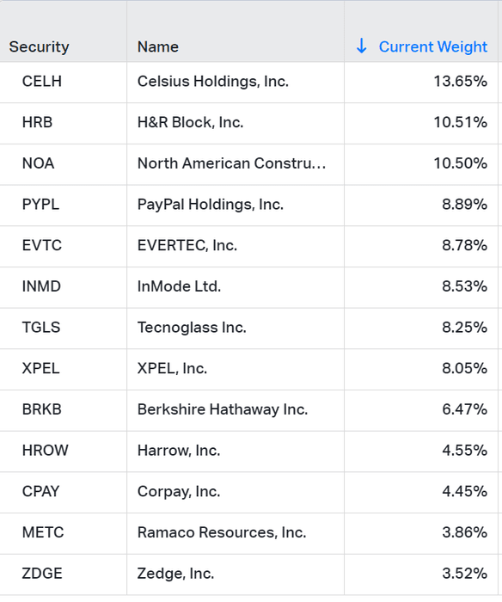Open Berkshire Hathaway Inc. entry
Viewport: 502px width, 602px height.
[248, 410]
